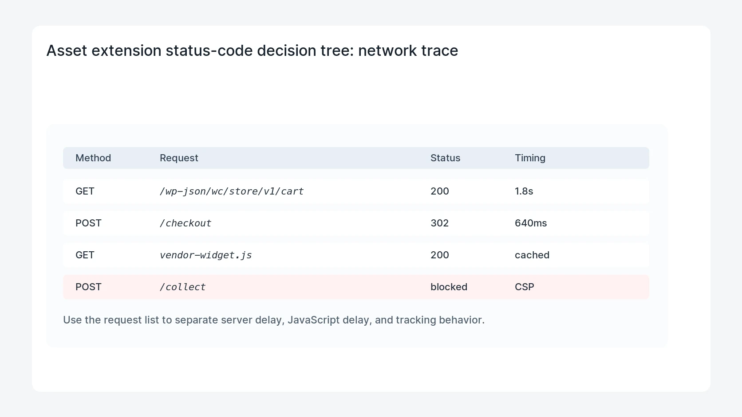Click the GET method of vendor-widget.js row
Viewport: 742px width, 417px height.
pos(85,255)
